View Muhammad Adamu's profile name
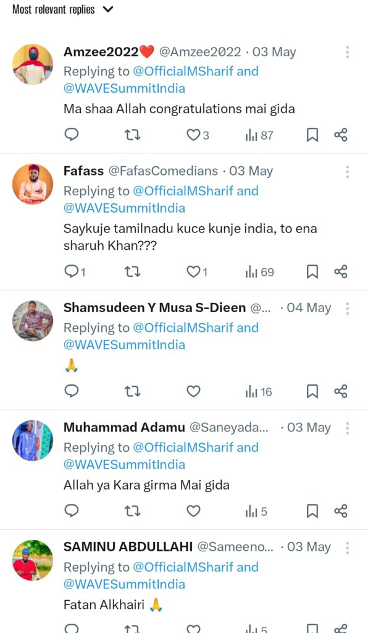The image size is (368, 633). [125, 427]
